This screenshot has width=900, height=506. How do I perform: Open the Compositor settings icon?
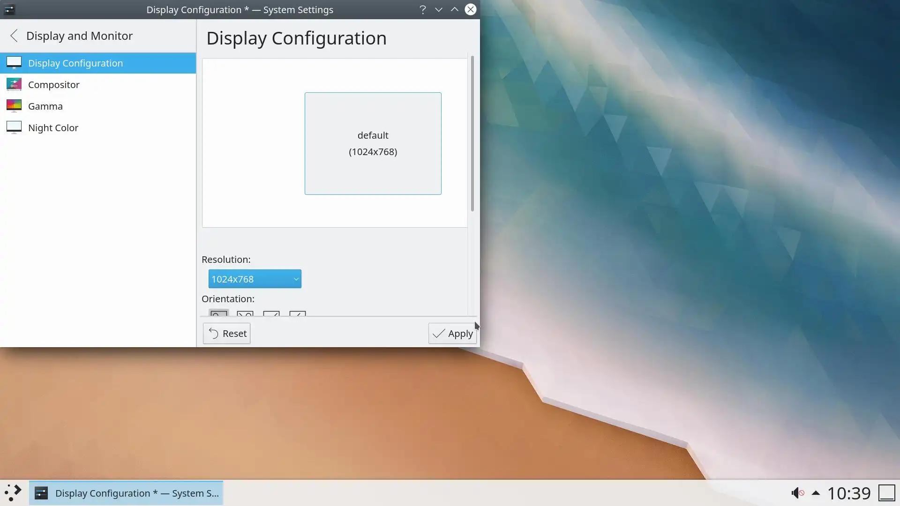coord(14,84)
